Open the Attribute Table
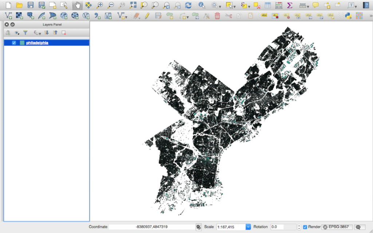 point(267,5)
